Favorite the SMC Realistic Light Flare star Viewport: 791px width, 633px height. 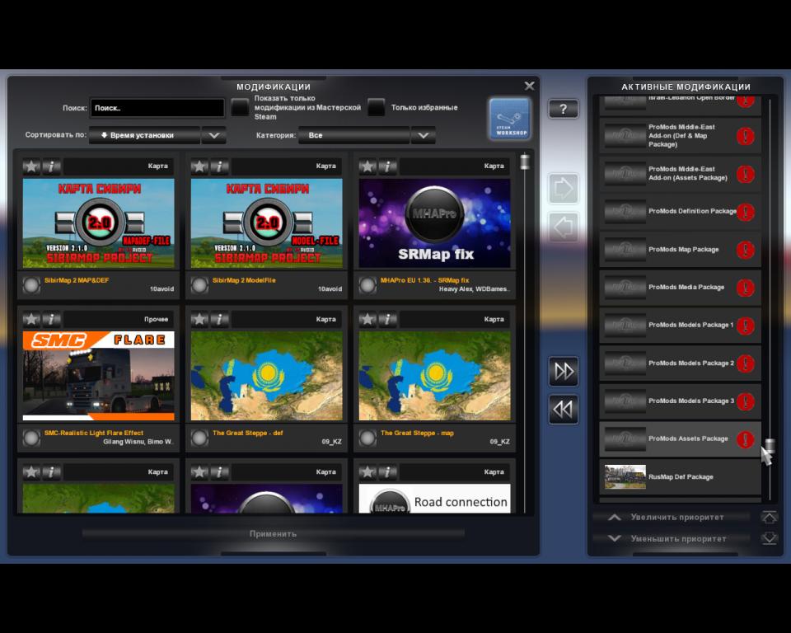click(31, 319)
